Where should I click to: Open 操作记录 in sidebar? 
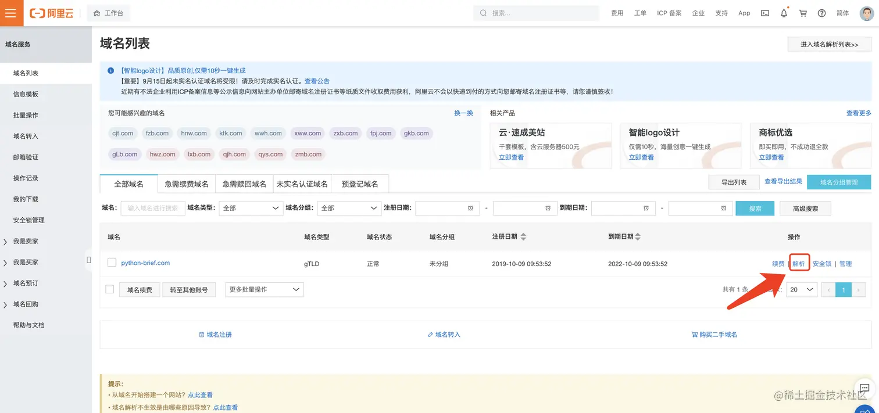pos(26,178)
